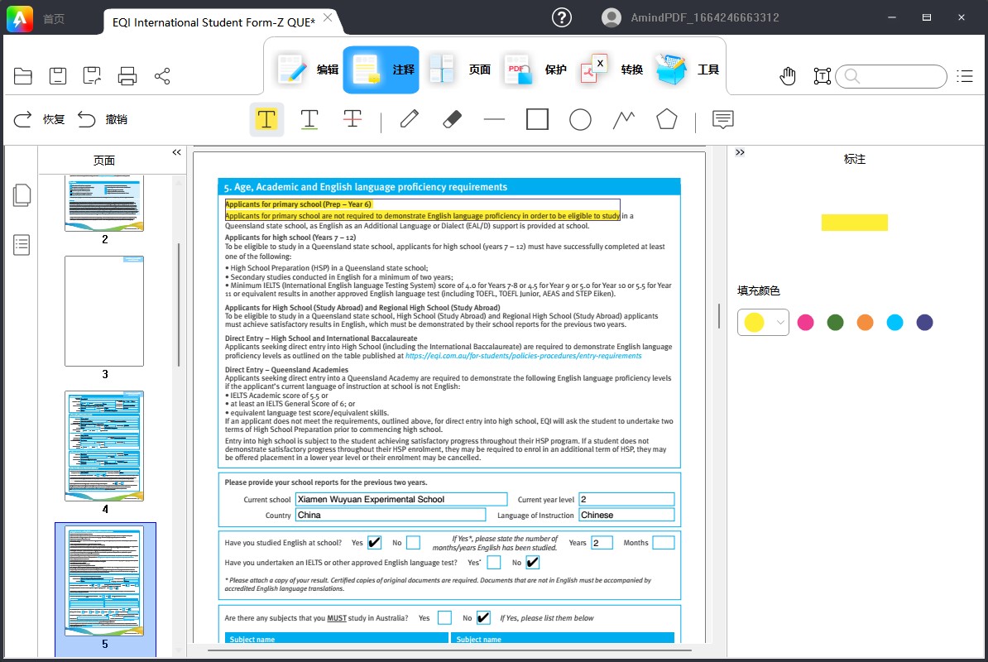This screenshot has height=662, width=988.
Task: Close the EQI International Student Form tab
Action: [328, 17]
